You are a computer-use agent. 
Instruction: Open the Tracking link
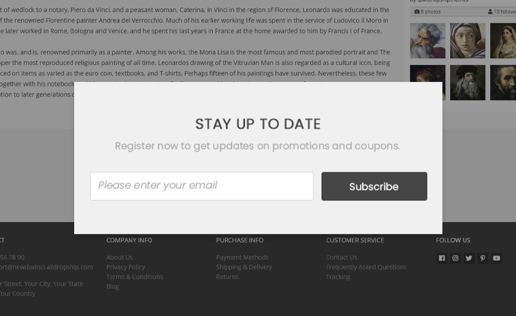338,277
